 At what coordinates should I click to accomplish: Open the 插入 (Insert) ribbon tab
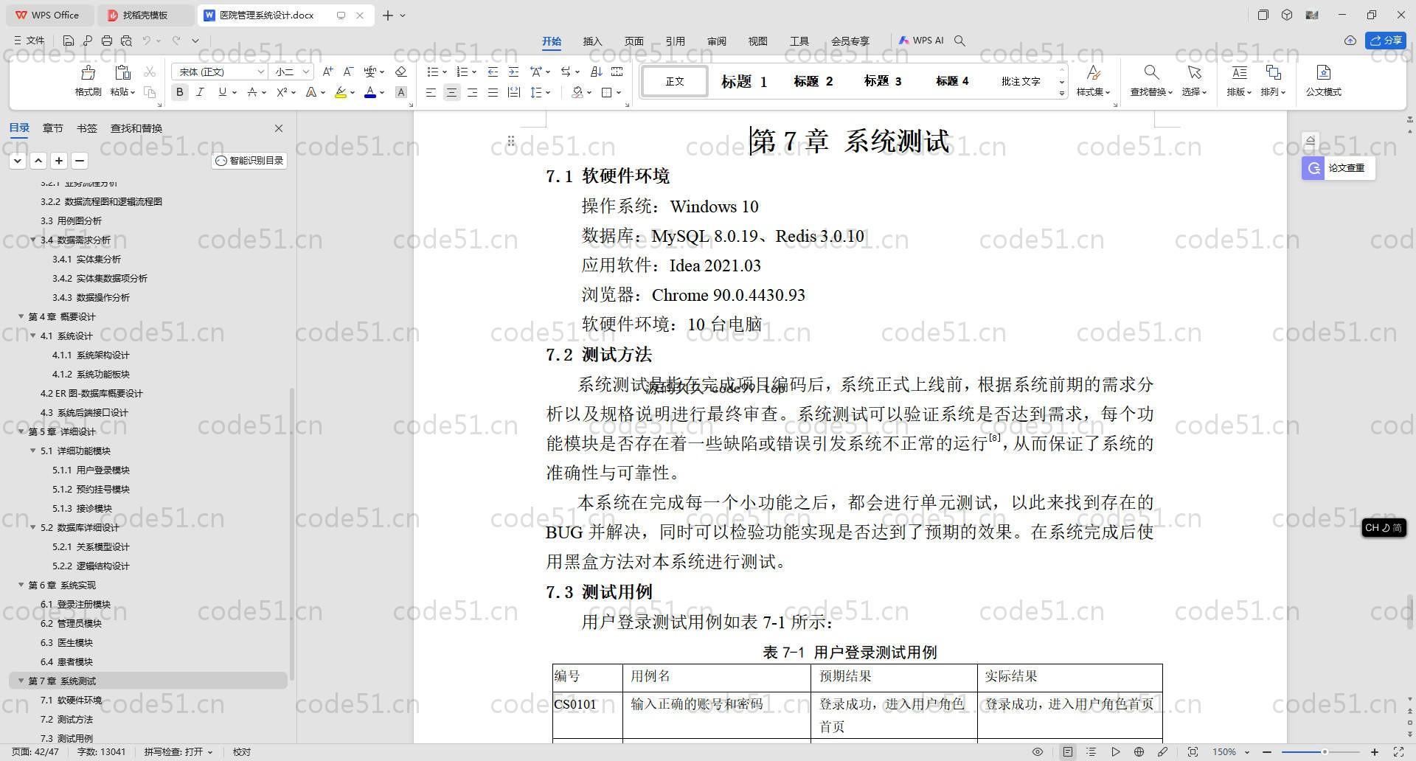click(592, 41)
